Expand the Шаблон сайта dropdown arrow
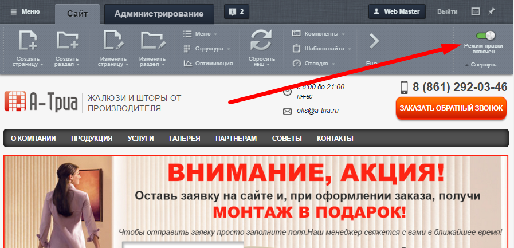This screenshot has width=514, height=248. (350, 49)
